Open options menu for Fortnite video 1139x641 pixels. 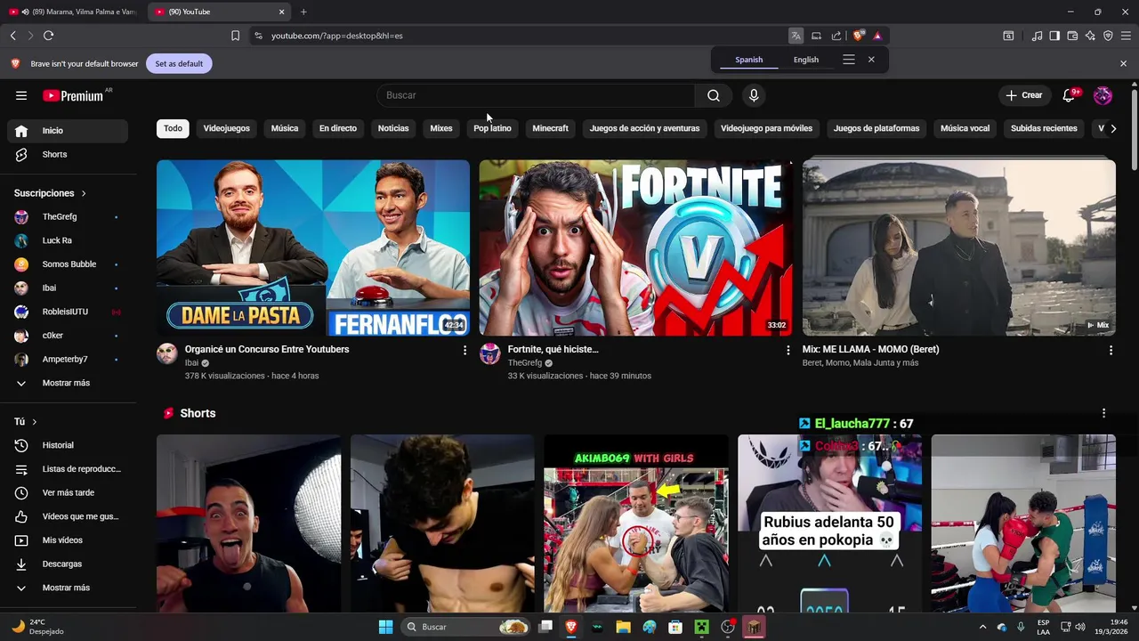point(788,351)
